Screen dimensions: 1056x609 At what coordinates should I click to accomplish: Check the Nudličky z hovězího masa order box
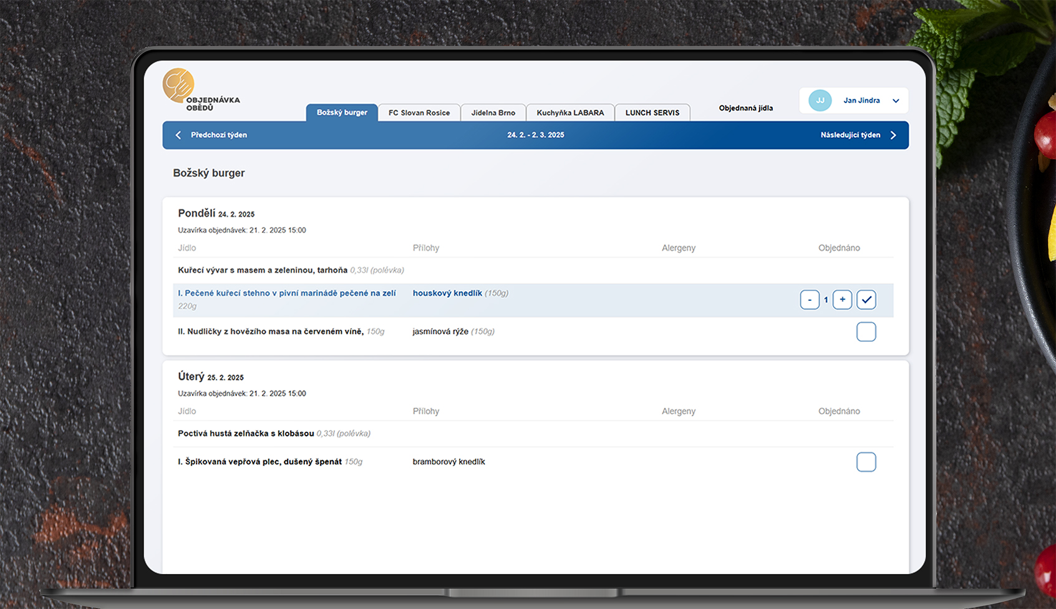(x=866, y=332)
